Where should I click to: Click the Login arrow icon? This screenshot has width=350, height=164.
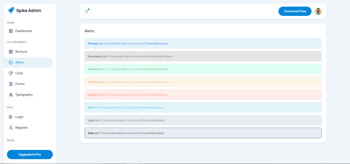[x=11, y=117]
